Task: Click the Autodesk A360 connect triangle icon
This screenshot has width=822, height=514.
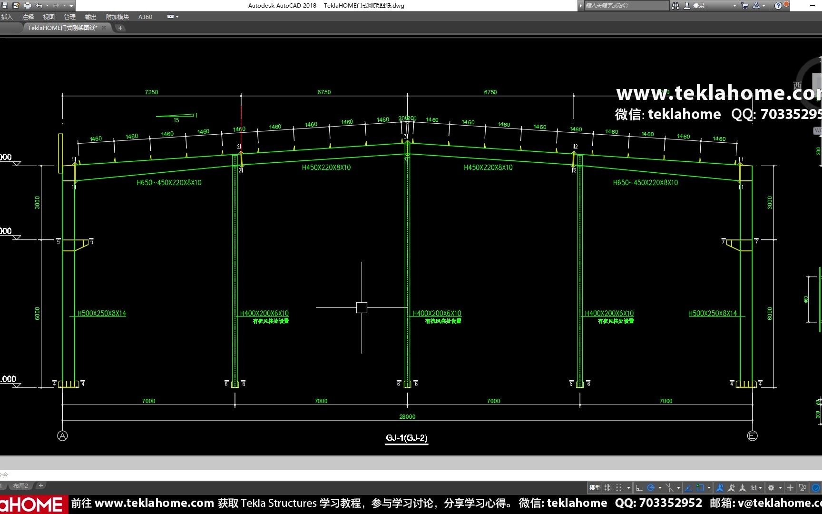Action: tap(756, 6)
